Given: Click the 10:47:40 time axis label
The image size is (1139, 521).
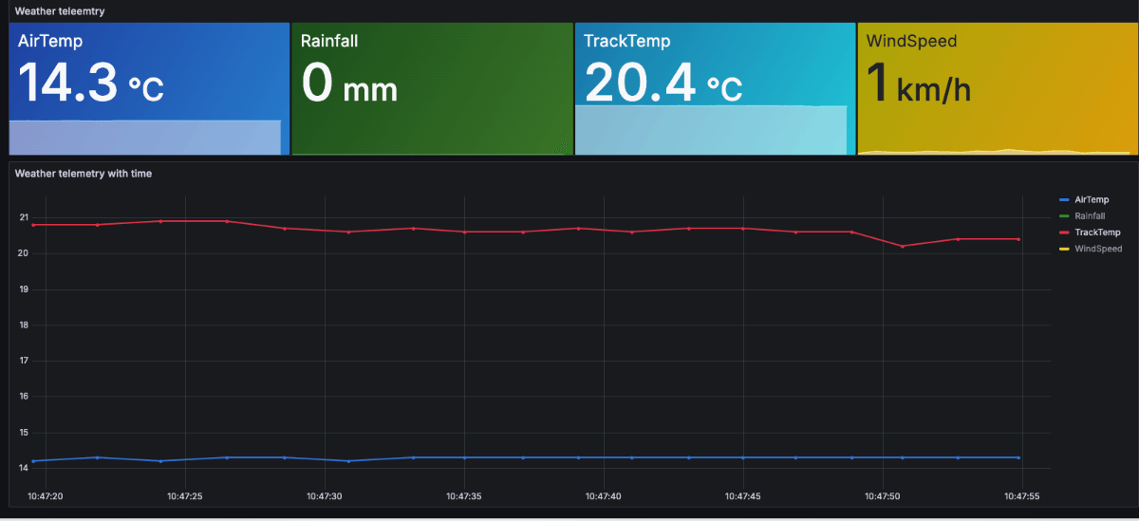Looking at the screenshot, I should pyautogui.click(x=604, y=495).
